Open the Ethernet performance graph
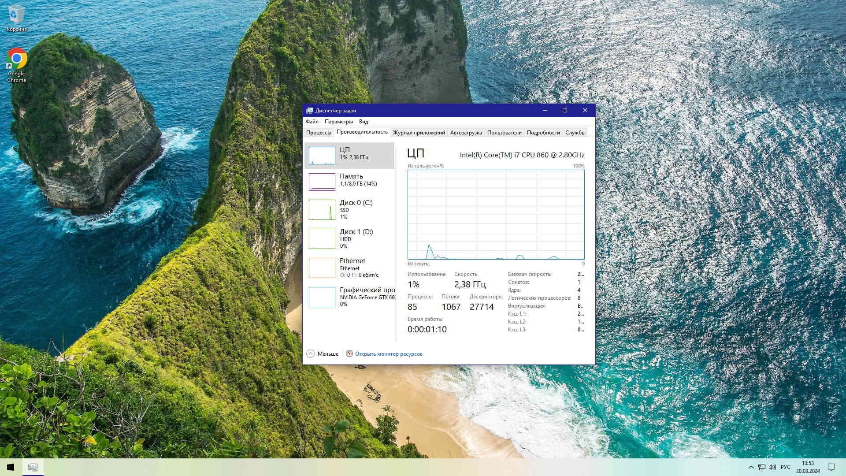 322,268
